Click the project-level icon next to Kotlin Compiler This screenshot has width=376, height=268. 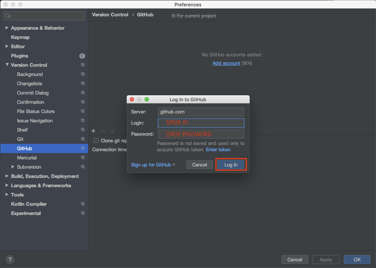point(83,204)
